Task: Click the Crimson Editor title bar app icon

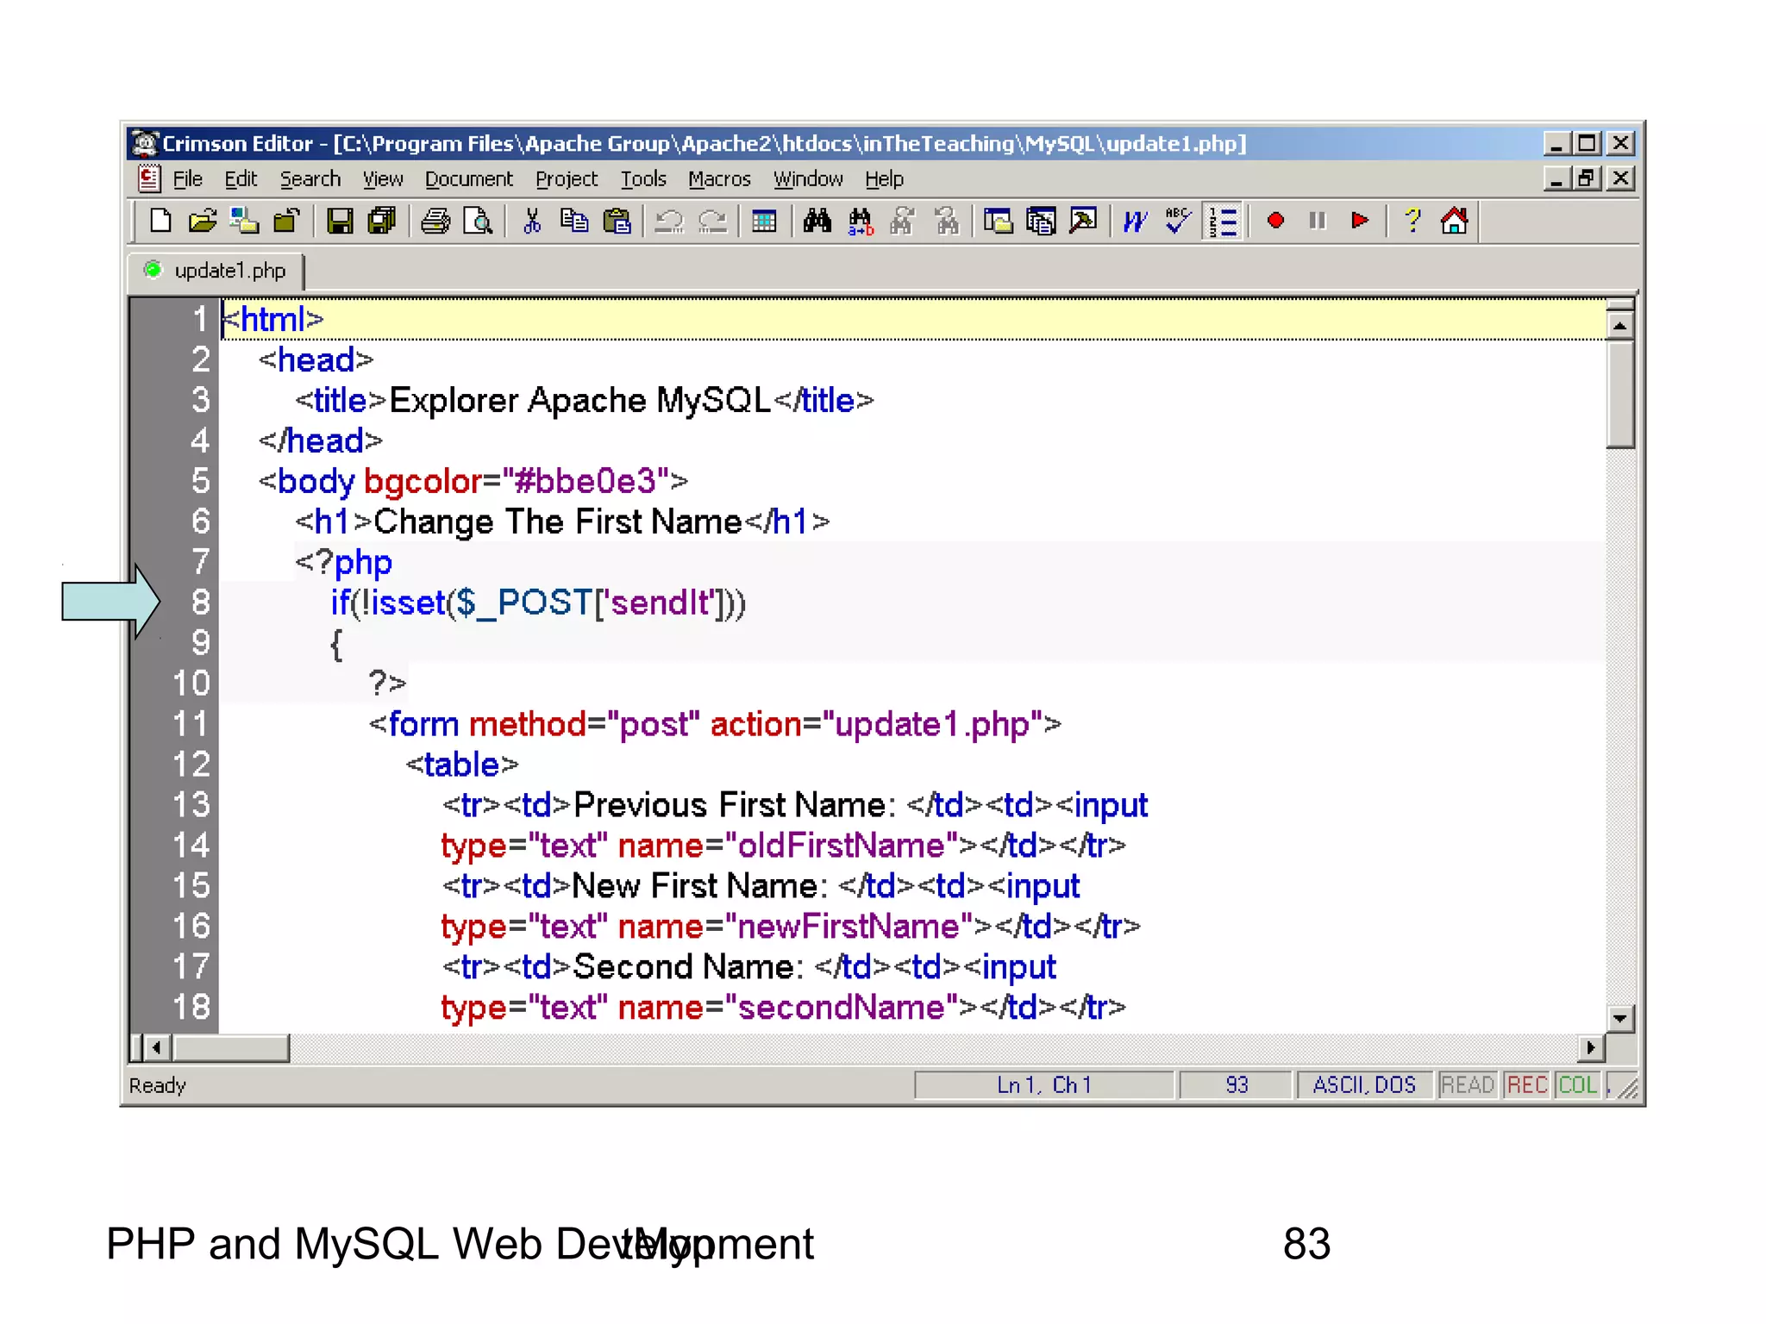Action: 145,142
